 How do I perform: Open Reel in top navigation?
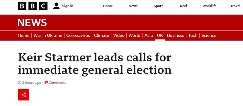[183, 6]
